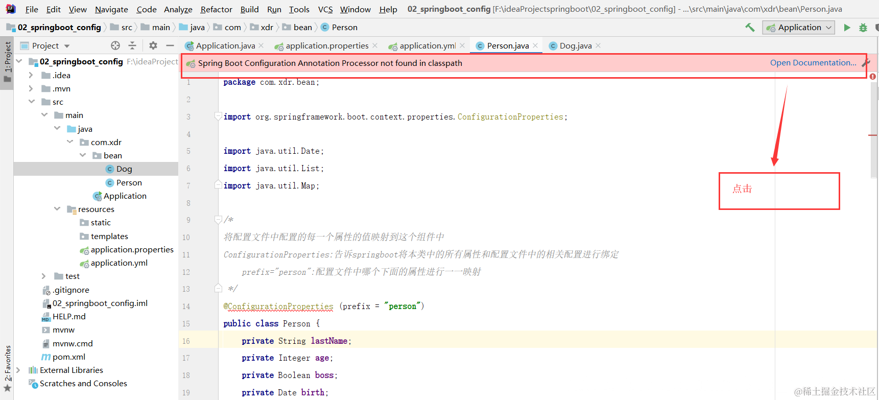The image size is (879, 400).
Task: Close the application.properties tab
Action: click(375, 45)
